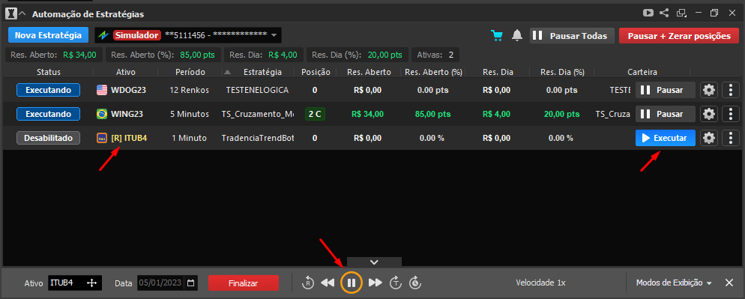Pause the replay playback
745x299 pixels.
(x=351, y=283)
